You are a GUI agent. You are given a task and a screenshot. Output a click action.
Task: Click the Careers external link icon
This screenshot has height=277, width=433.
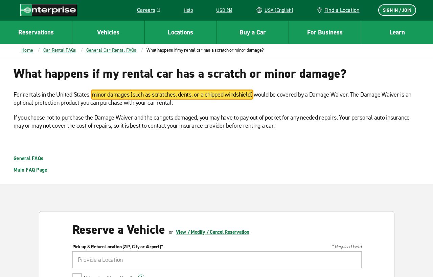[x=158, y=10]
